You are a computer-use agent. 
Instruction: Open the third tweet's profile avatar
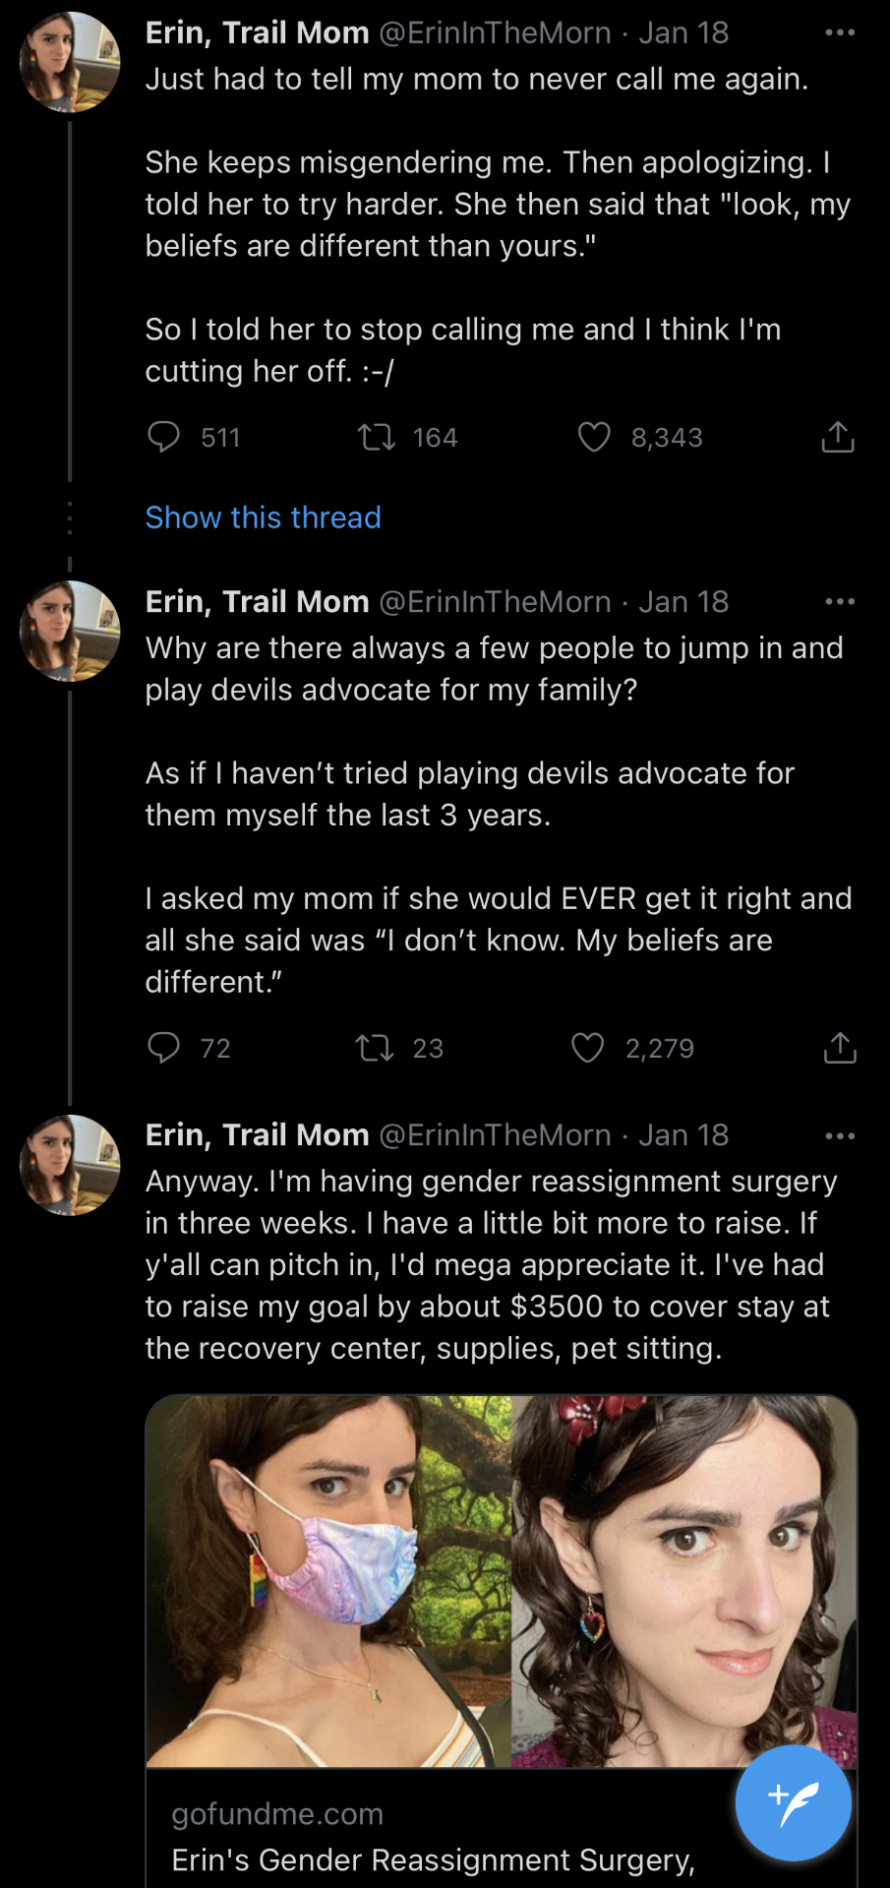click(x=70, y=1165)
